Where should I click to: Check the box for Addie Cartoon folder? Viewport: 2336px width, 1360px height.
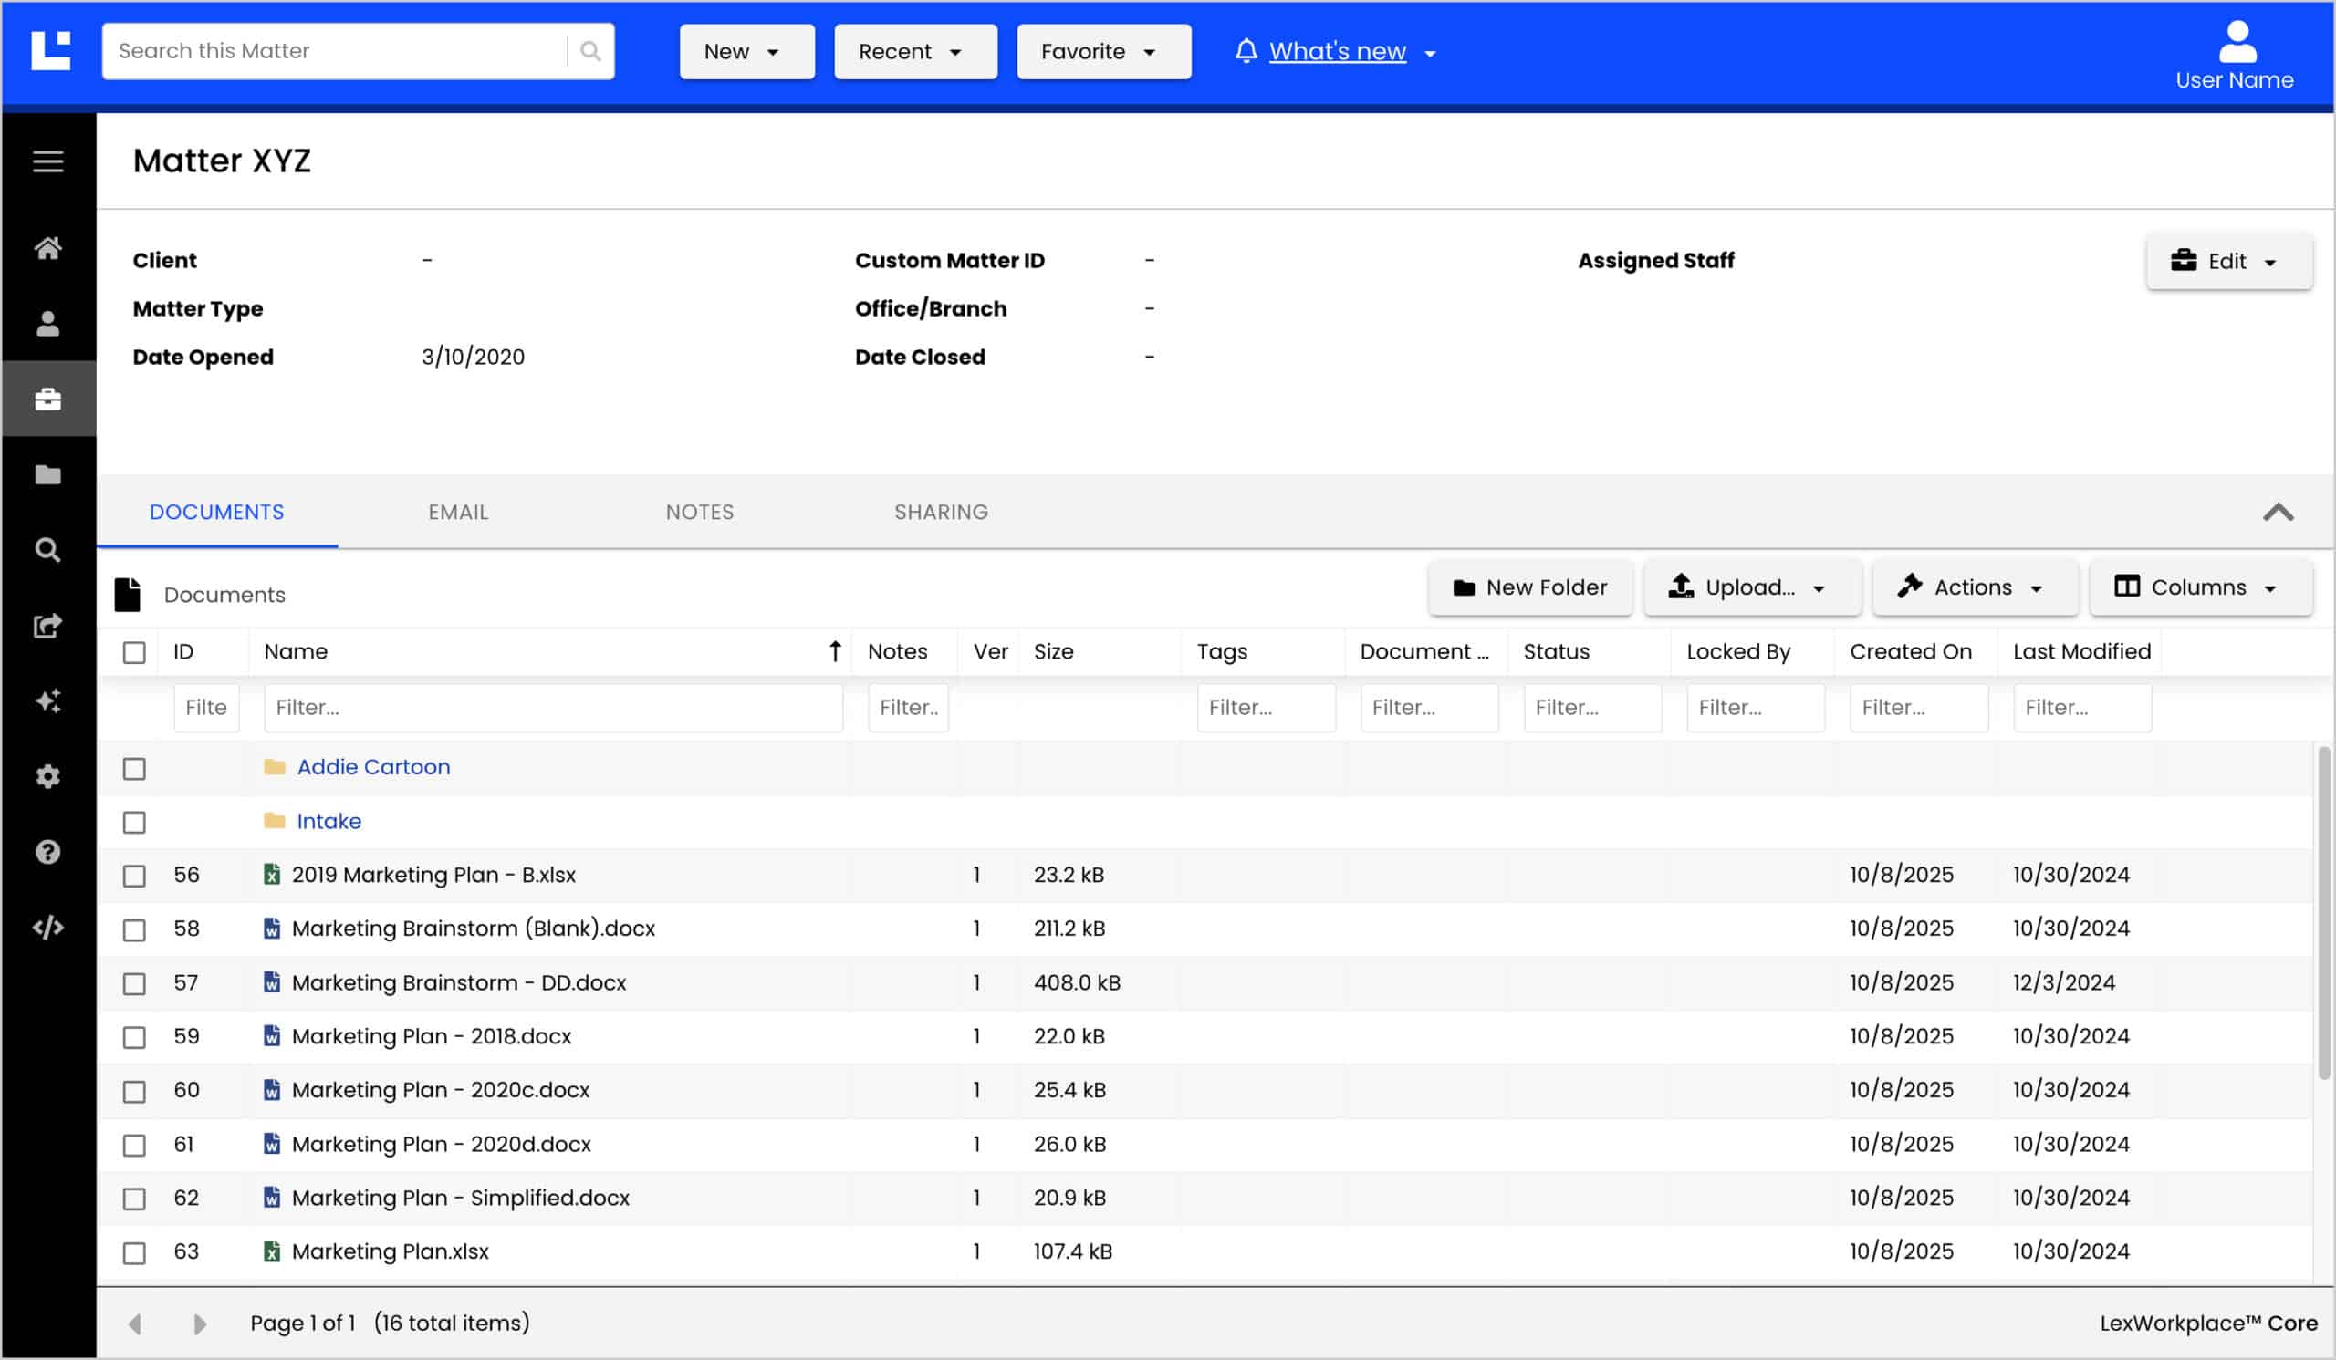coord(134,769)
